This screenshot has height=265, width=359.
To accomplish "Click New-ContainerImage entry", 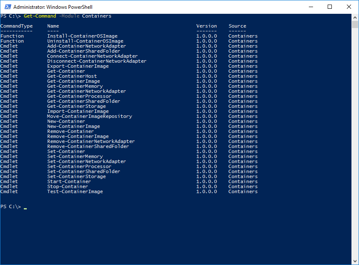I will [74, 126].
